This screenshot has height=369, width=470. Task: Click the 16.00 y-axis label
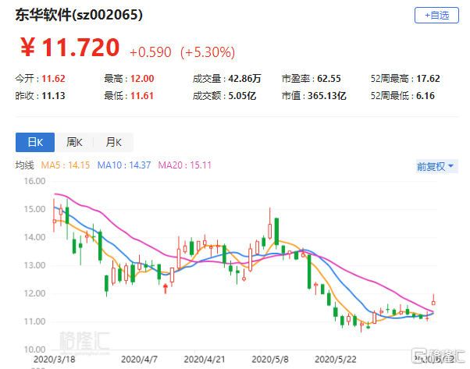coord(34,181)
